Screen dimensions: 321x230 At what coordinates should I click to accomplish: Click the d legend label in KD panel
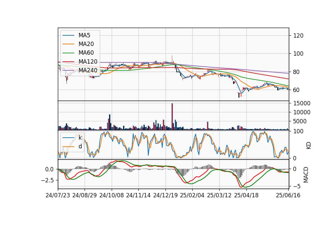pyautogui.click(x=80, y=146)
